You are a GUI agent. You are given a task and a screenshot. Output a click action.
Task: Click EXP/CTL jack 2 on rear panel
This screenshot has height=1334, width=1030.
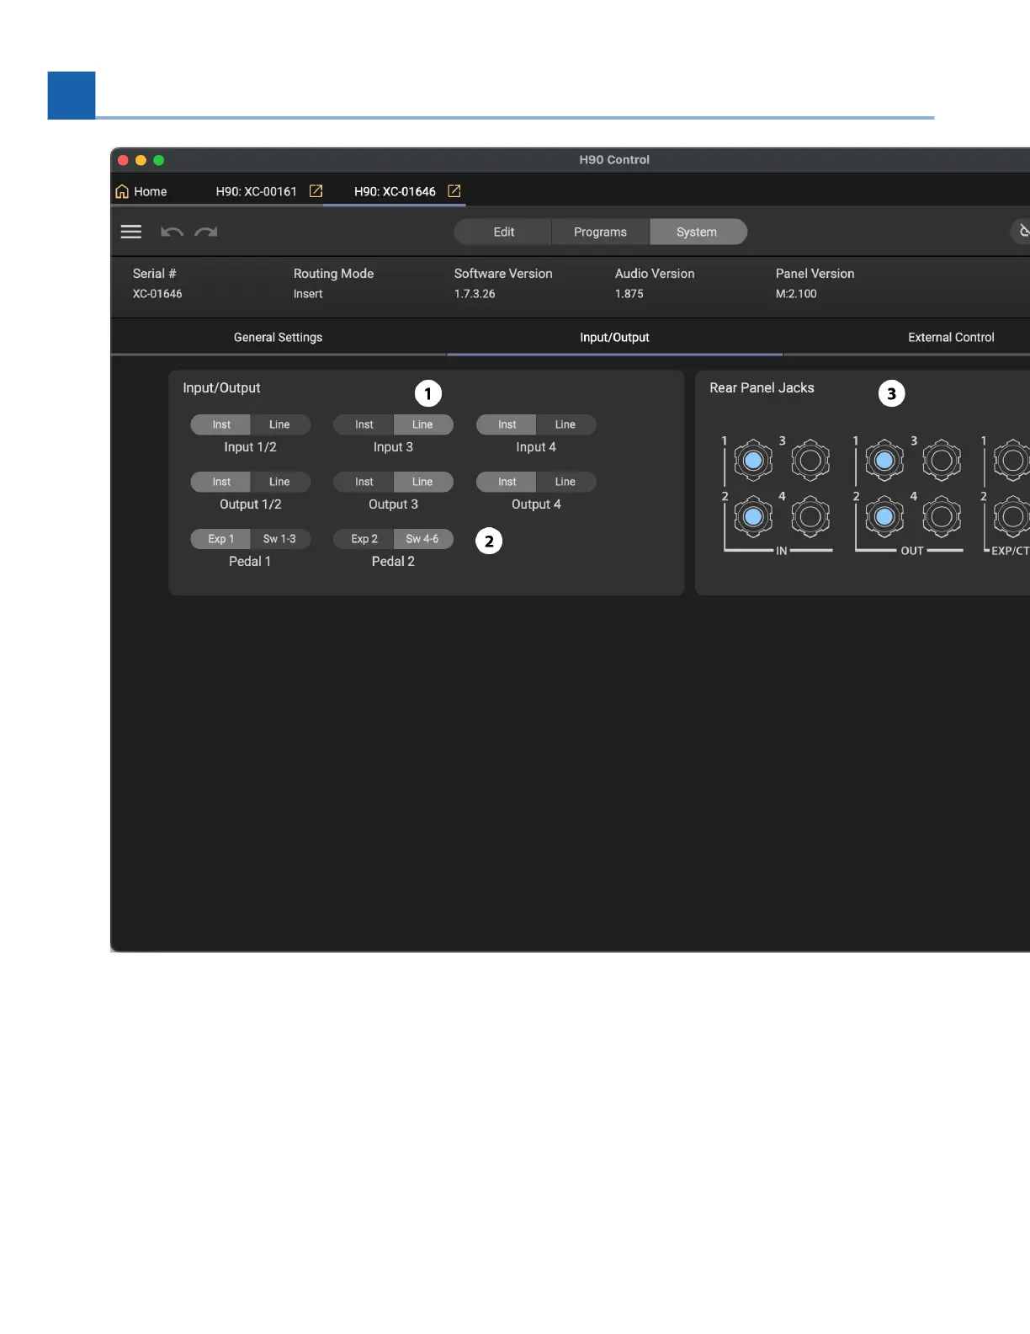(1012, 517)
